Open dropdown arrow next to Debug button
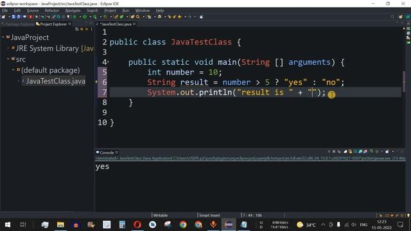This screenshot has width=411, height=231. click(x=80, y=17)
